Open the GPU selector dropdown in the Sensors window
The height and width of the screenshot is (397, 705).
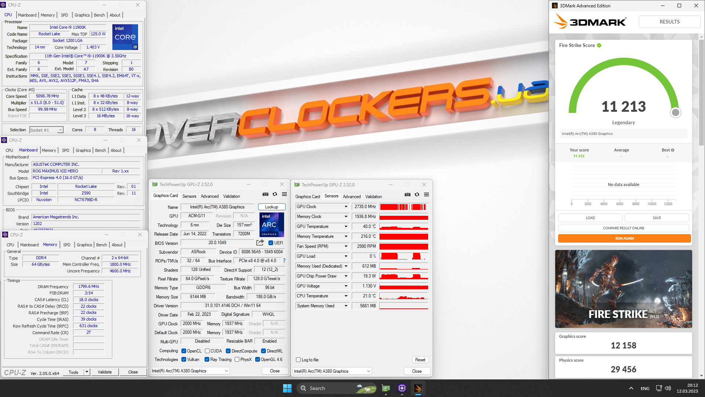[x=332, y=371]
